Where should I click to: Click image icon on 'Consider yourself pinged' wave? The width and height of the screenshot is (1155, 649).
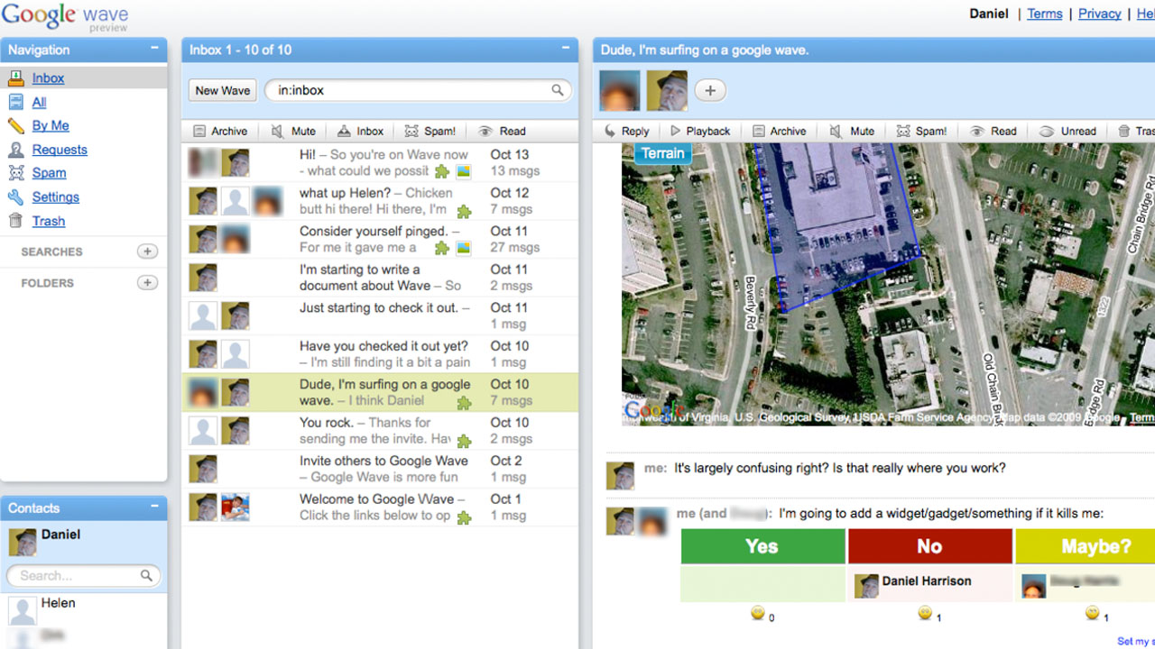click(463, 248)
